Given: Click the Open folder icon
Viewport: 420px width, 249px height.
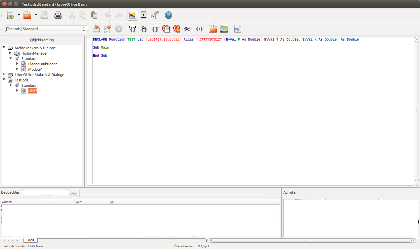Looking at the screenshot, I should 27,15.
